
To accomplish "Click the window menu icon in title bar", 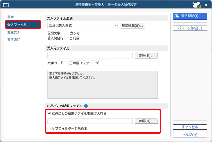I will pos(6,5).
